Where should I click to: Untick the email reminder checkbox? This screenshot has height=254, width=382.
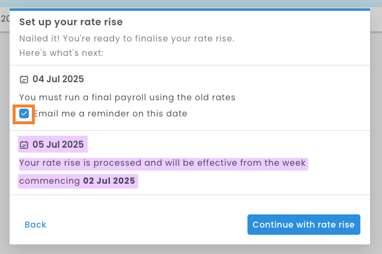tap(24, 113)
